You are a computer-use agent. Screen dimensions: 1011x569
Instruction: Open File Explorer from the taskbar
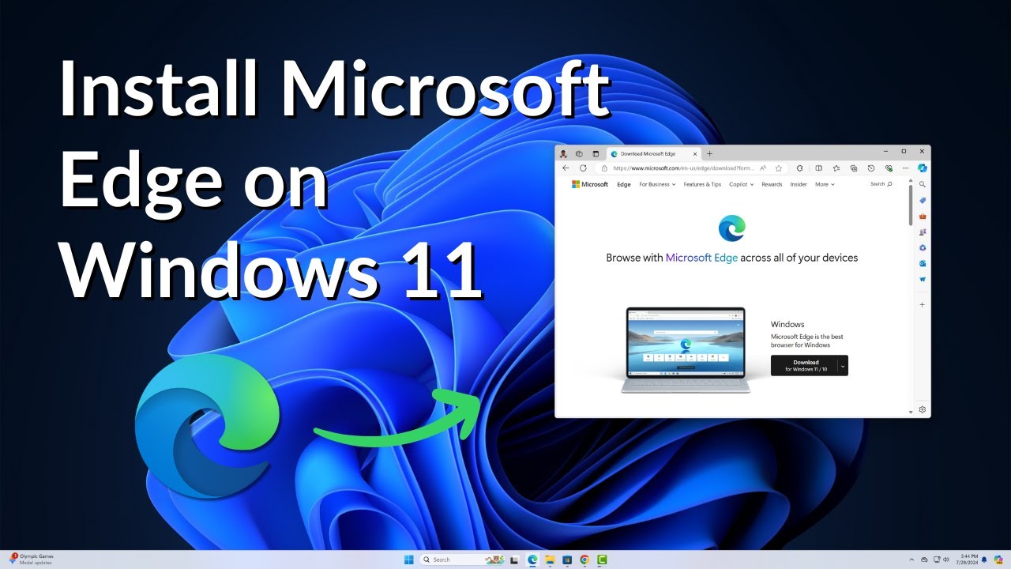[550, 560]
